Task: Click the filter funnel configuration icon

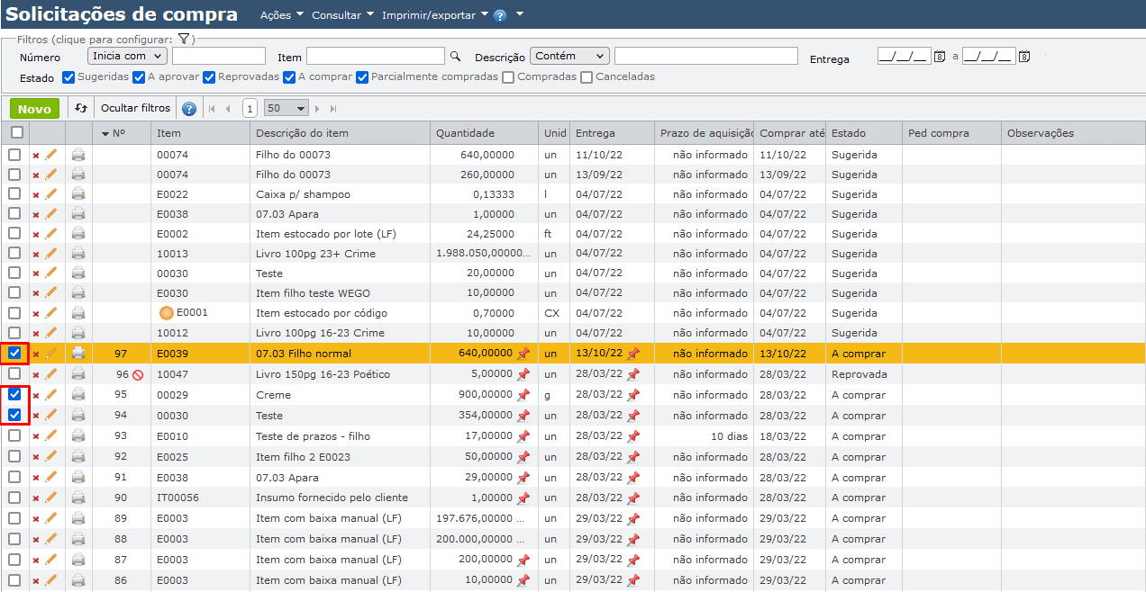Action: pyautogui.click(x=183, y=39)
